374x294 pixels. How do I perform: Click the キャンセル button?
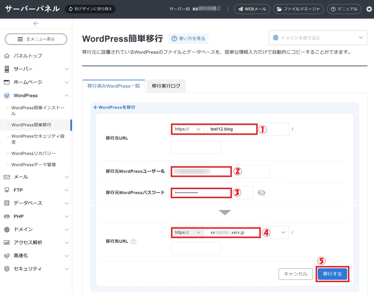pos(295,274)
